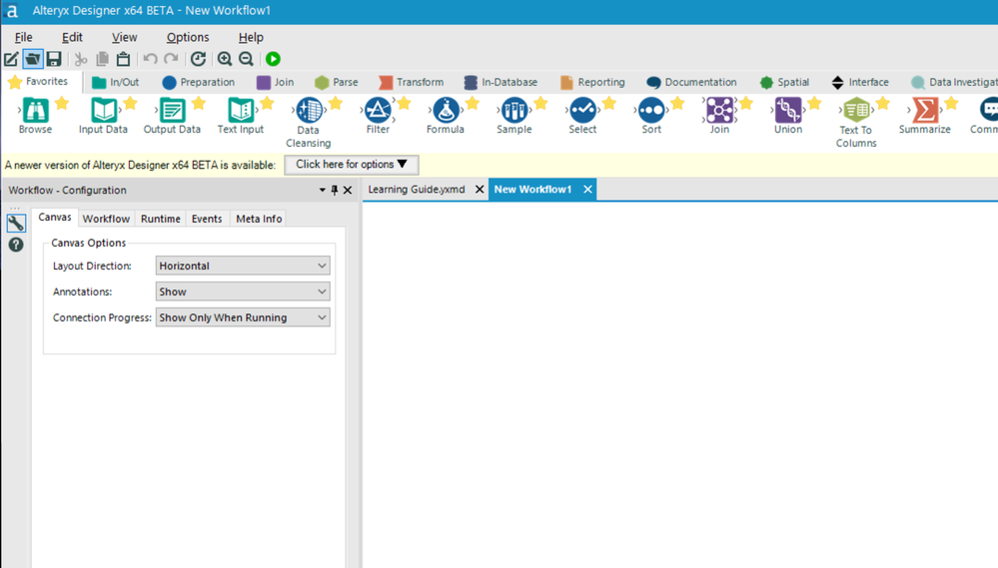Click the Open Workflow folder icon
The image size is (998, 568).
(x=32, y=59)
